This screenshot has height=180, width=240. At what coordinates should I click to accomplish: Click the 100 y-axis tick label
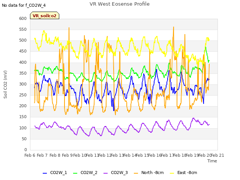[23, 128]
